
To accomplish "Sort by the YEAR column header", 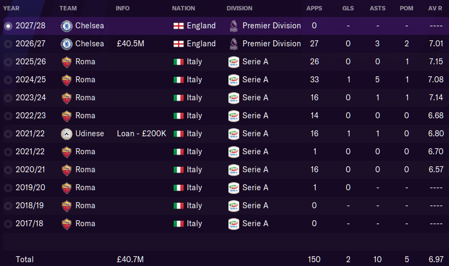I will click(x=11, y=8).
